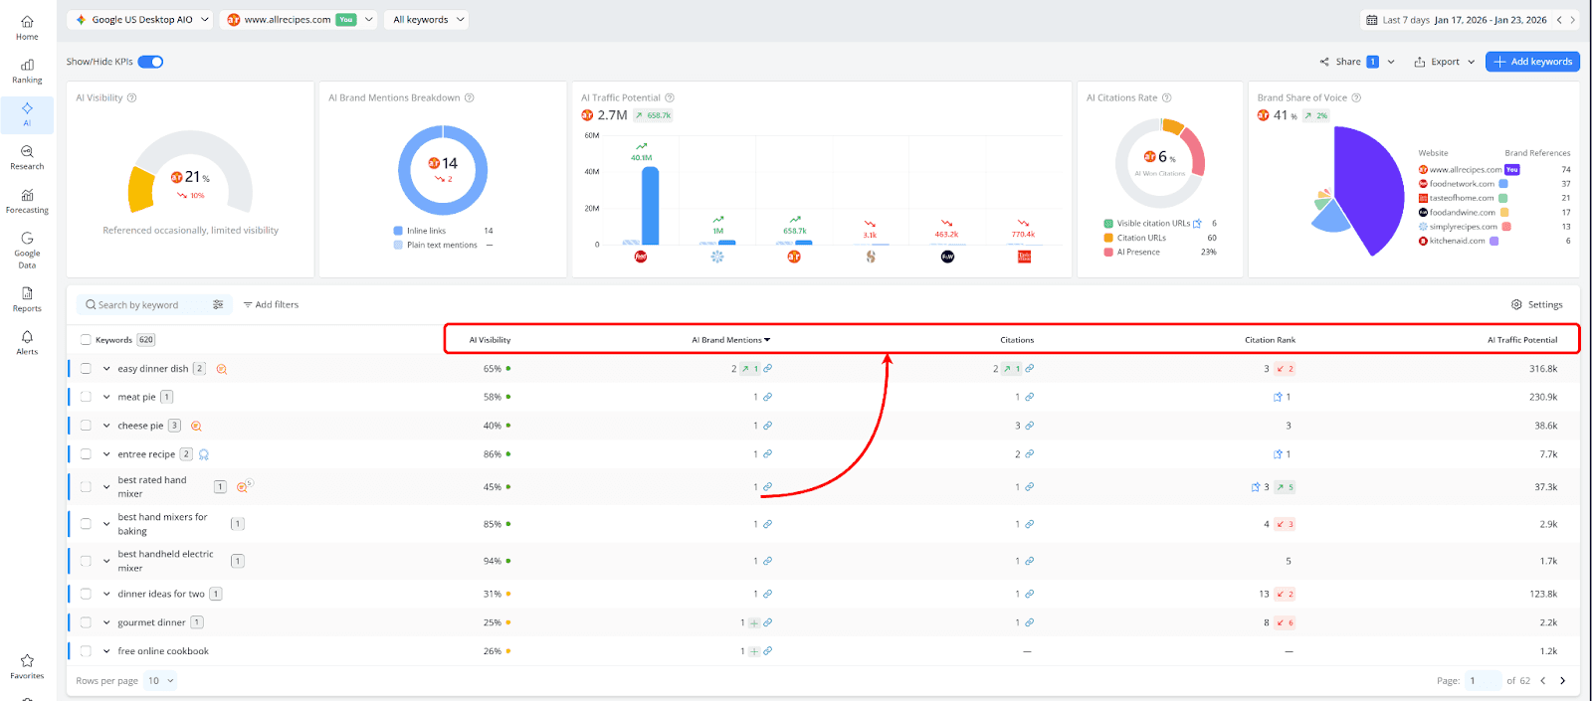Viewport: 1592px width, 701px height.
Task: Click the orange search icon next to easy dinner dish
Action: click(222, 369)
